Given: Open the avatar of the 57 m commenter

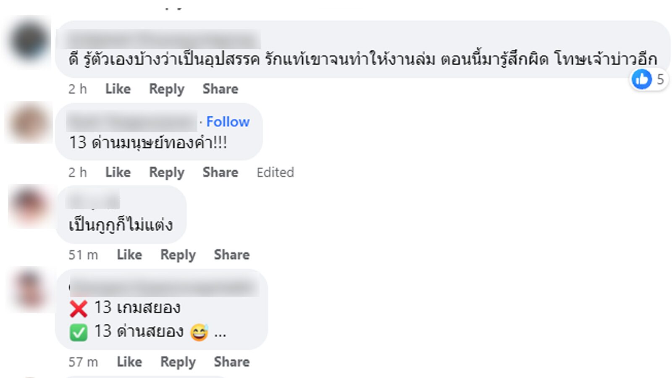Looking at the screenshot, I should (x=30, y=289).
